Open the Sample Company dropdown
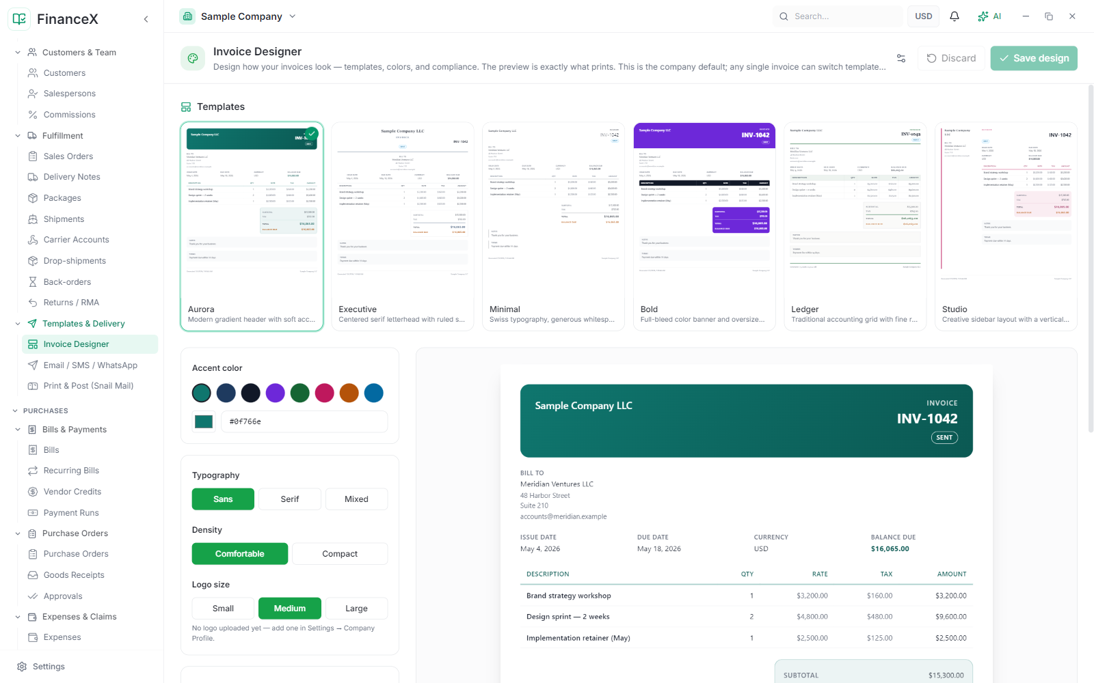1094x683 pixels. [x=239, y=16]
